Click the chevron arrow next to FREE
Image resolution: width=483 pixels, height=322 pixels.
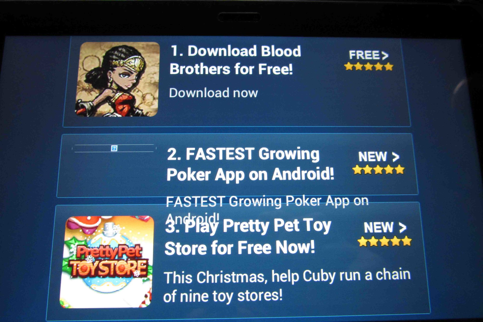385,55
